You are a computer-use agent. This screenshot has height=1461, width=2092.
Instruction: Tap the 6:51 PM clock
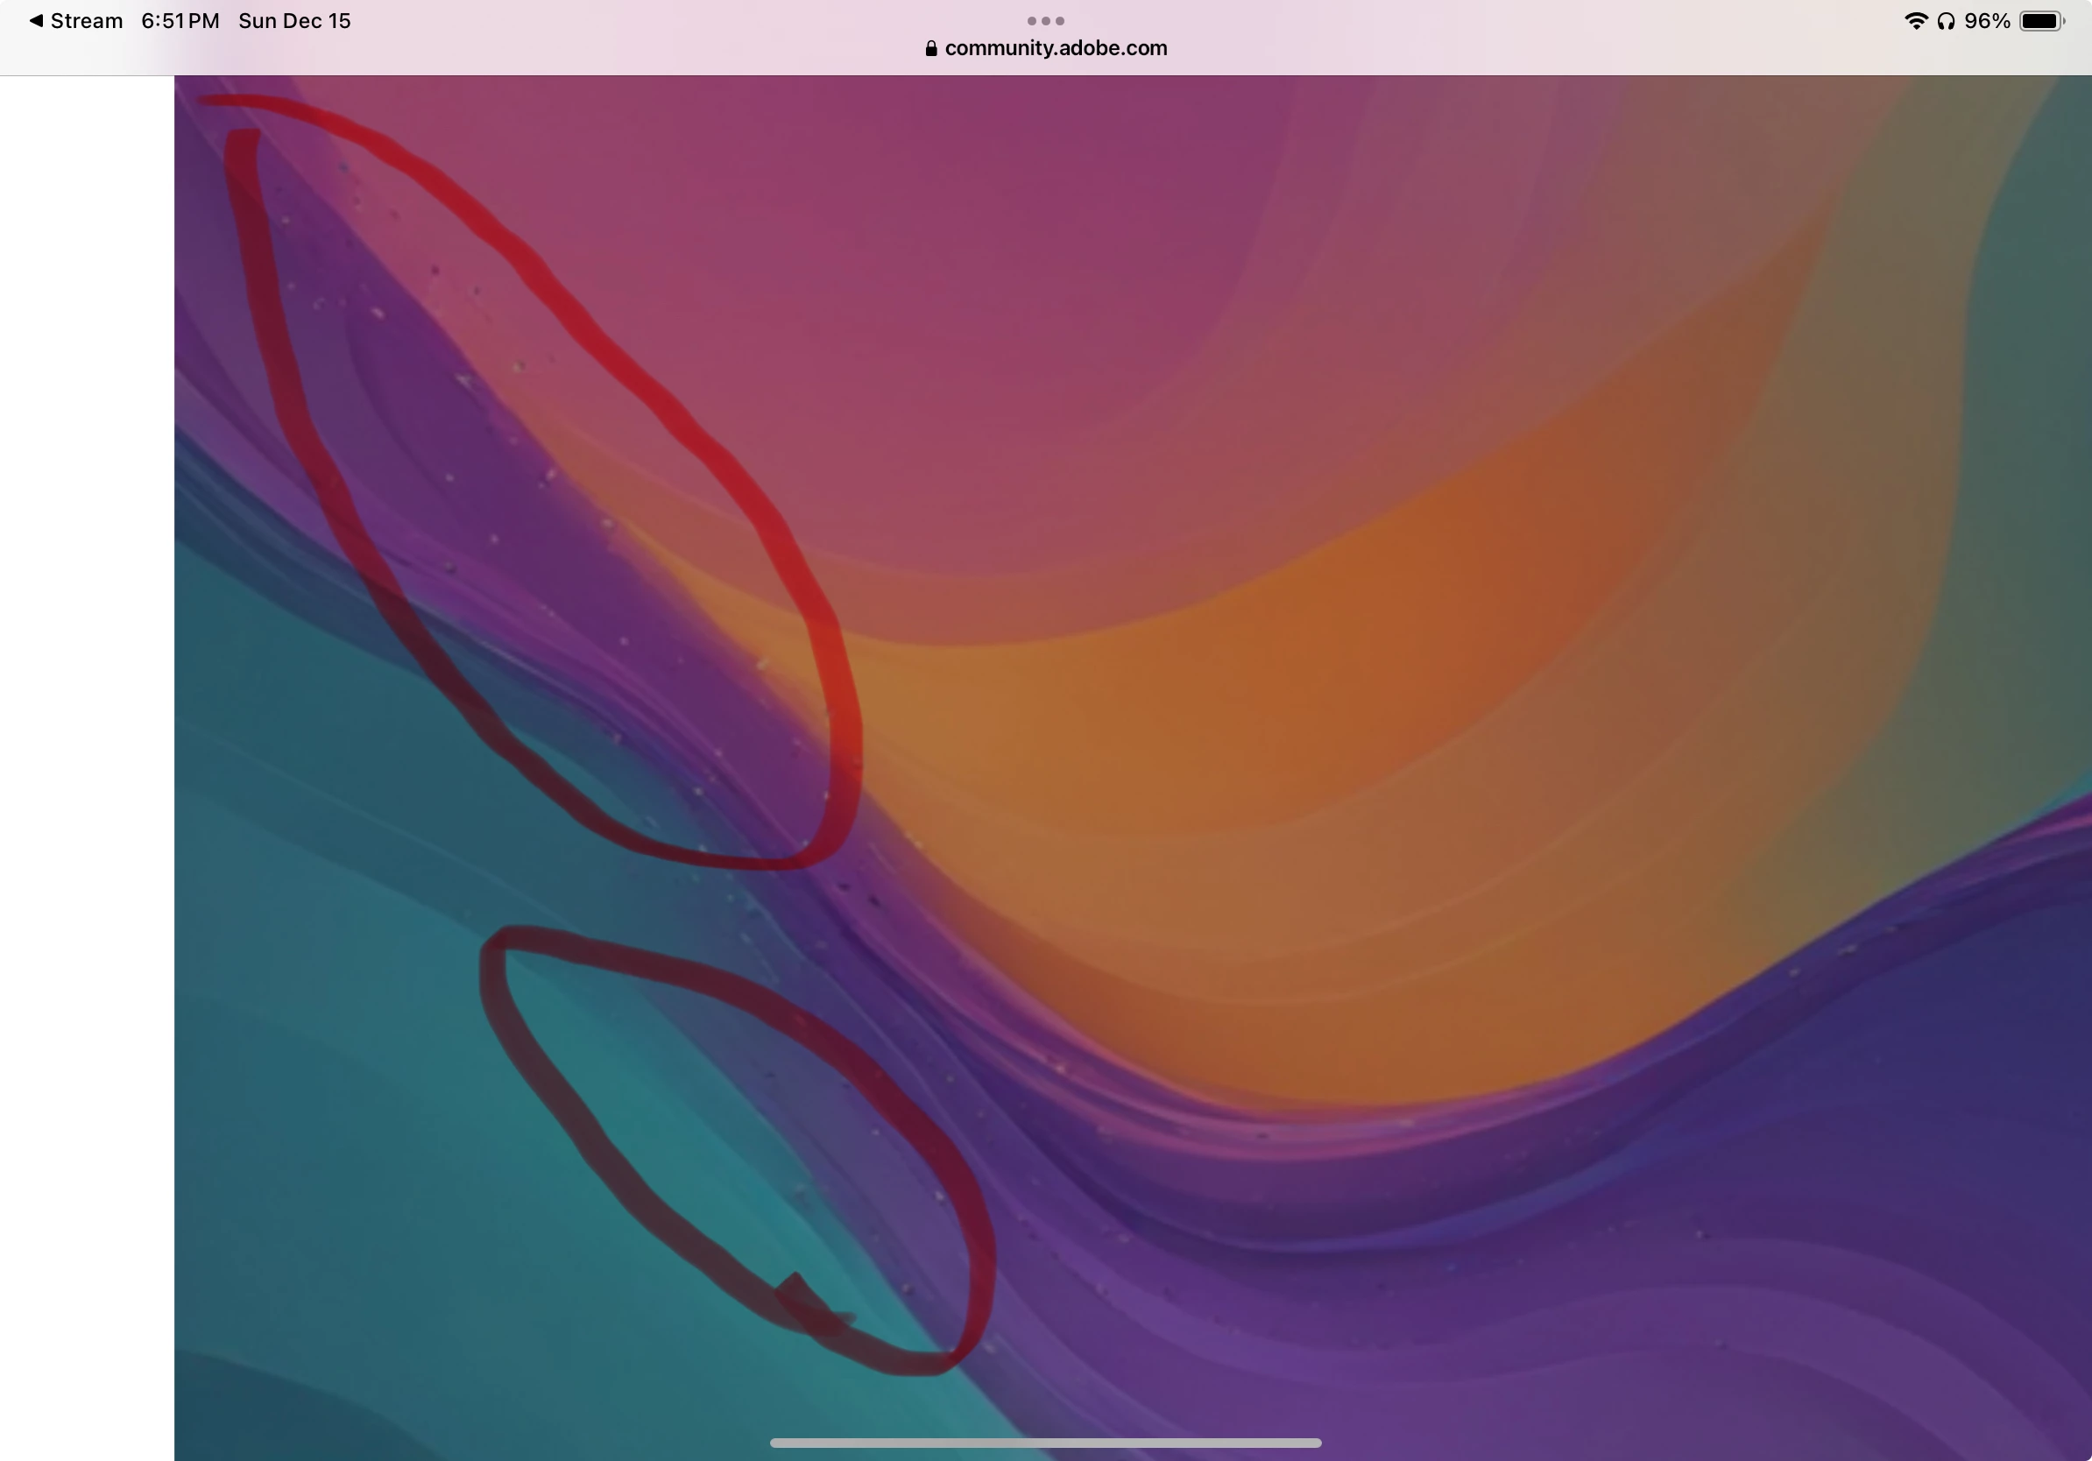pos(180,21)
